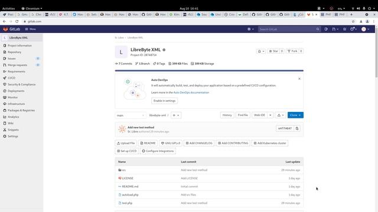View the 0 Tags link
Viewport: 378px width, 212px height.
(159, 64)
